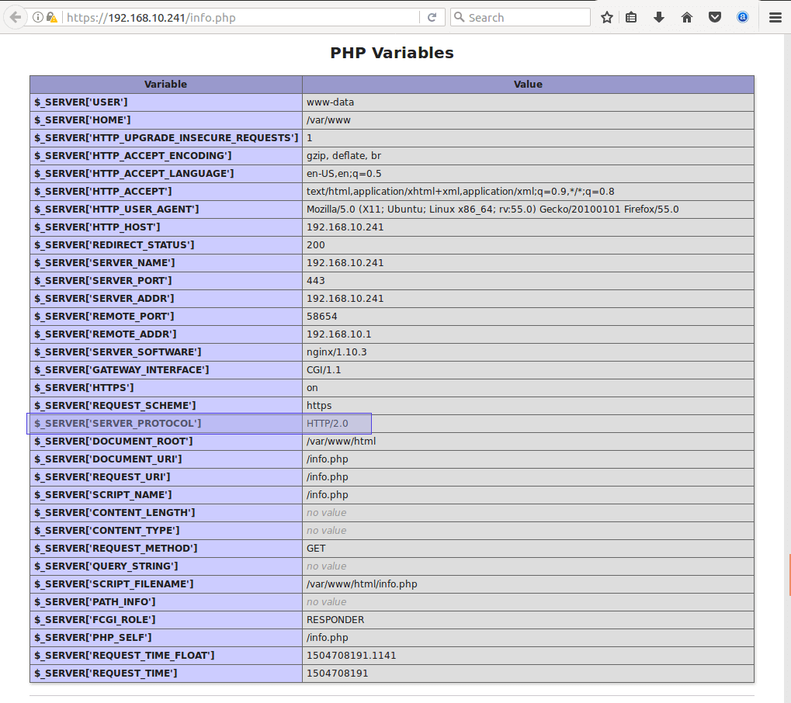Click the REQUEST_METHOD value GET
The width and height of the screenshot is (791, 703).
point(316,549)
